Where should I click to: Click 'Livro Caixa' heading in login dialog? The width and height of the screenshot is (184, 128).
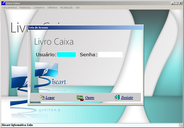point(54,42)
